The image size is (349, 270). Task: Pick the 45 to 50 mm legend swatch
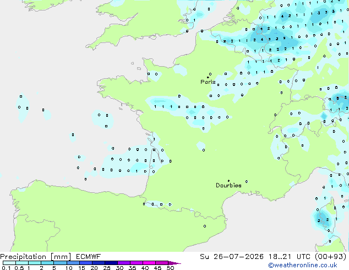click(x=162, y=263)
